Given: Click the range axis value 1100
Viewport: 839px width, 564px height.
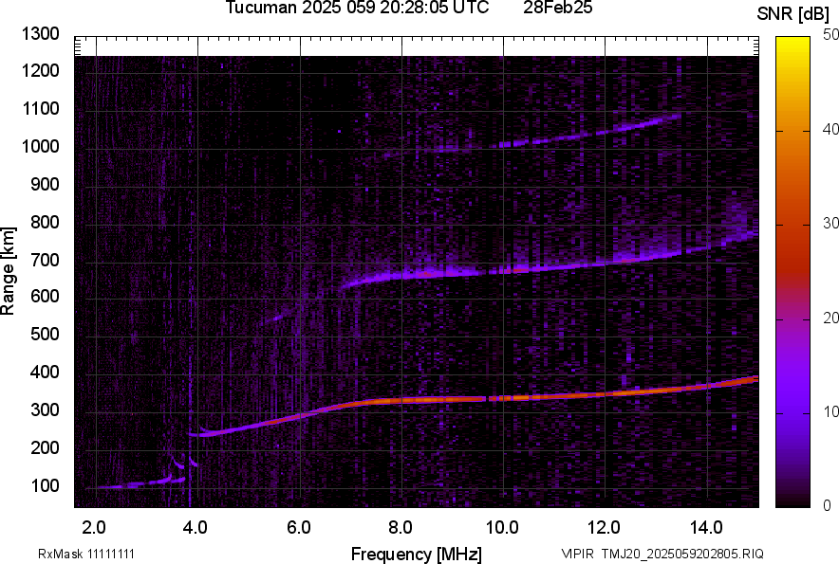Looking at the screenshot, I should tap(40, 109).
